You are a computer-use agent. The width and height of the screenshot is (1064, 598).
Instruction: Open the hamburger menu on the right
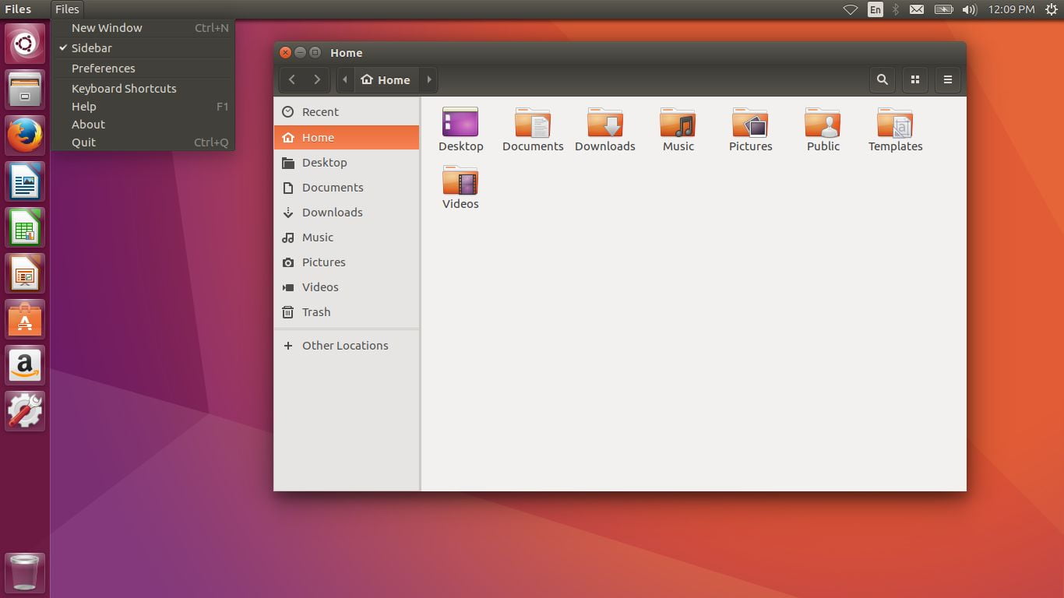(947, 79)
